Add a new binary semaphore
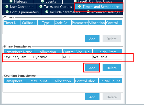Viewport: 144px width, 107px height. [x=92, y=68]
